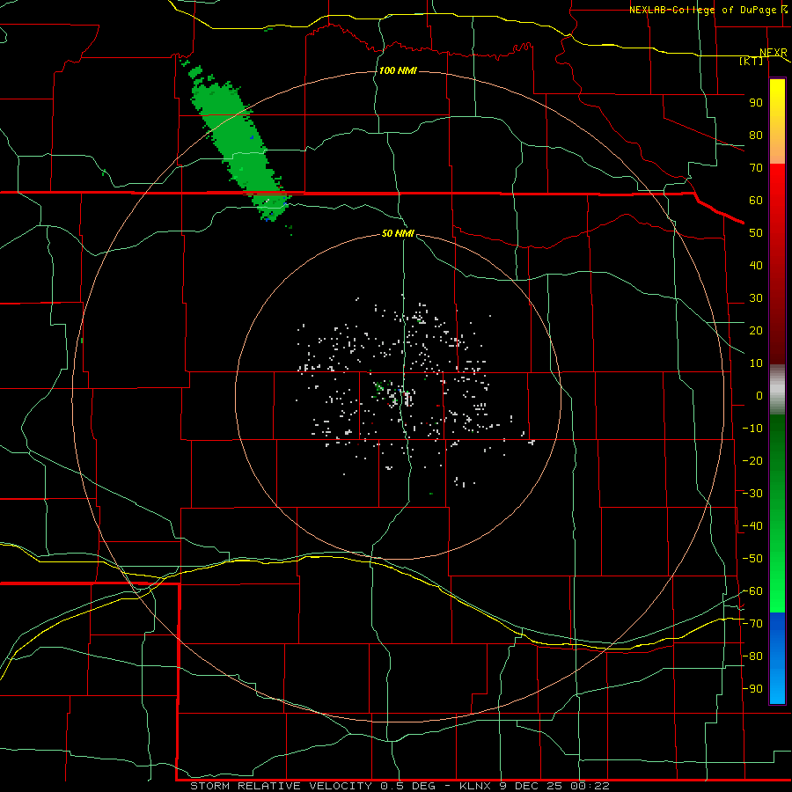Screen dimensions: 792x792
Task: Click the '90' label at the top of the scale
Action: [756, 103]
